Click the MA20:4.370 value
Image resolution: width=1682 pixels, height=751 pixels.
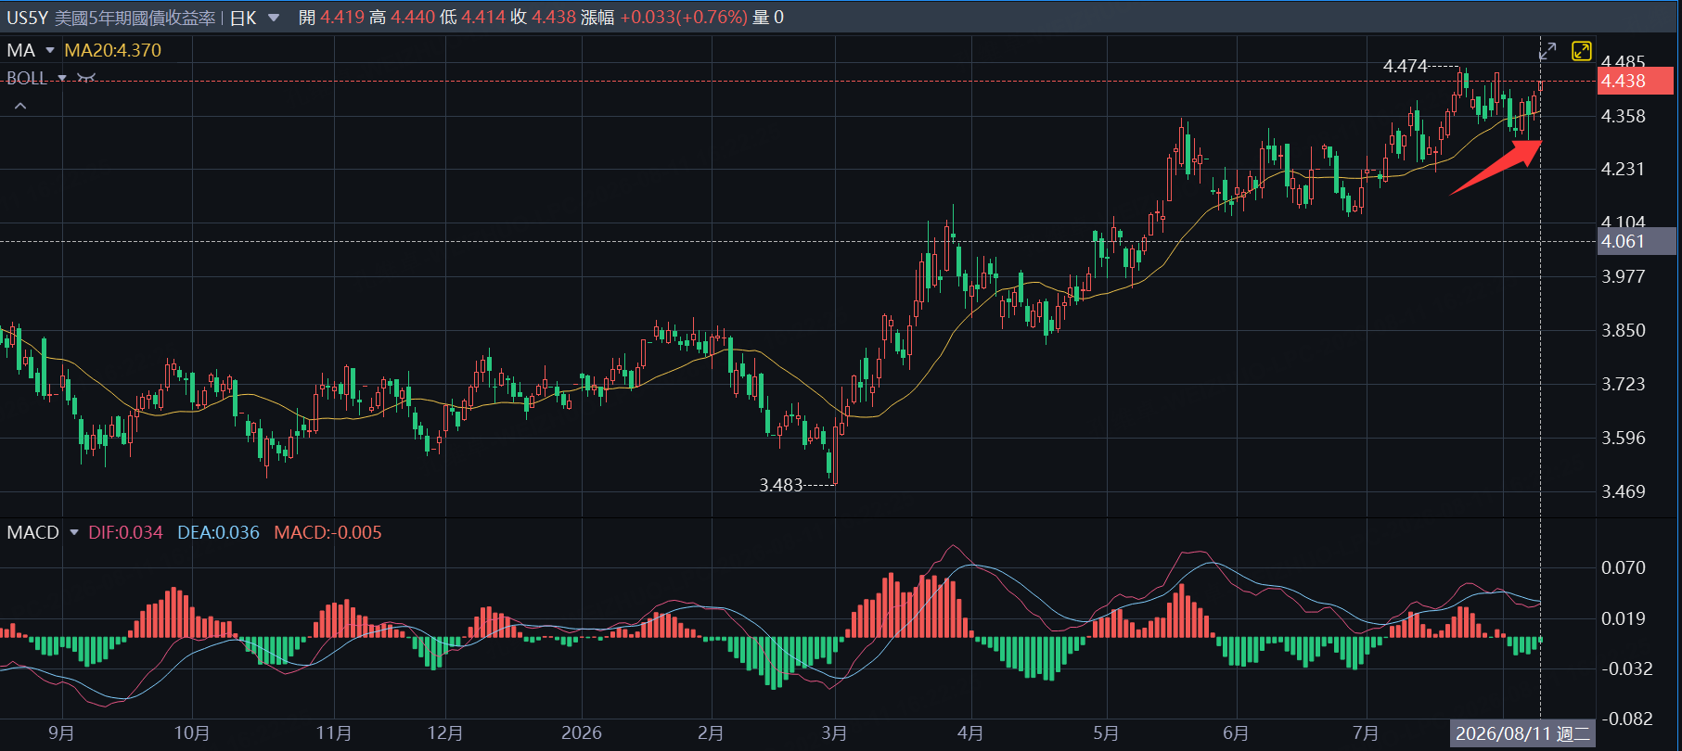112,50
